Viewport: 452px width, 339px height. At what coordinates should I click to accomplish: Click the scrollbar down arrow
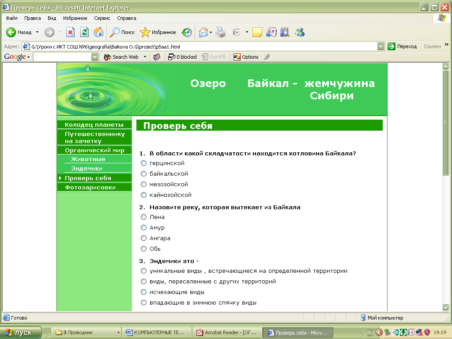[446, 308]
